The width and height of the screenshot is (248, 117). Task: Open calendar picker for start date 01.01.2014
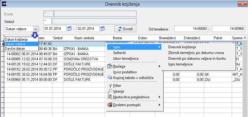69,29
